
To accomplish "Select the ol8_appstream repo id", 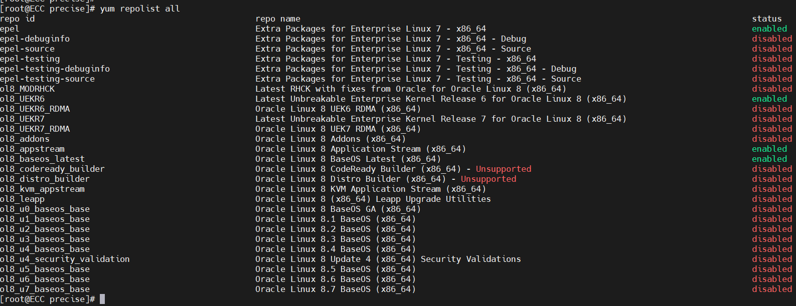I will point(33,149).
